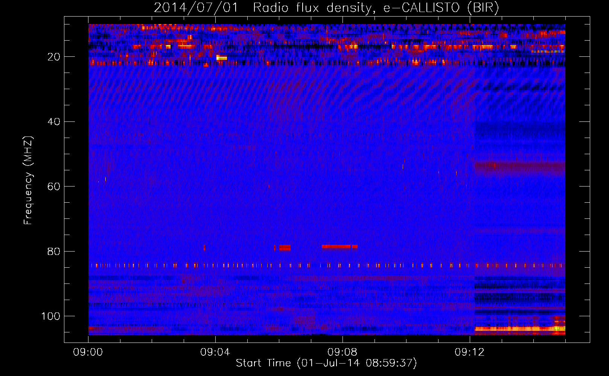Click the "Start Time (01-Jul-14 08:59:37)" x-axis label
The image size is (609, 376).
[x=326, y=363]
